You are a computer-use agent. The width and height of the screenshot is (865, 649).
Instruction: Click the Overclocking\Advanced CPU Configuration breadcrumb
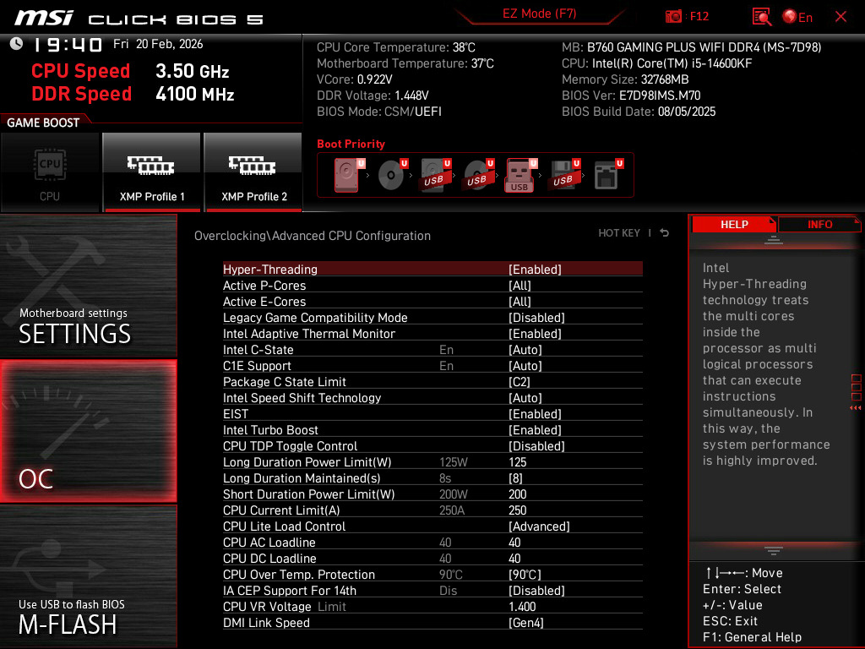313,236
